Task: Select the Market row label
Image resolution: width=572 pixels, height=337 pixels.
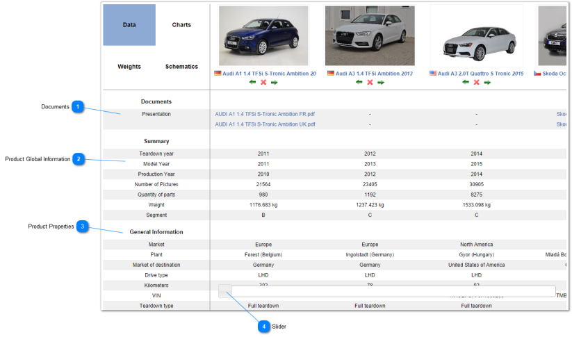Action: pos(156,245)
